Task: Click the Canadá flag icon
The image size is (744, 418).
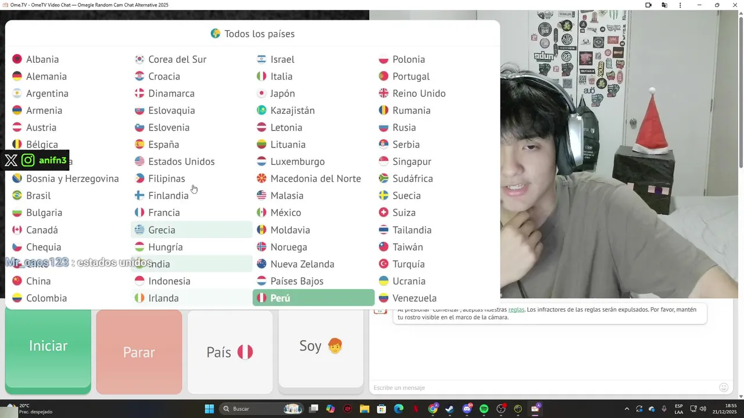Action: coord(17,230)
